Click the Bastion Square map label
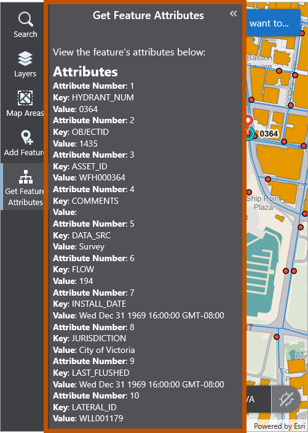308x433 pixels. pyautogui.click(x=259, y=62)
